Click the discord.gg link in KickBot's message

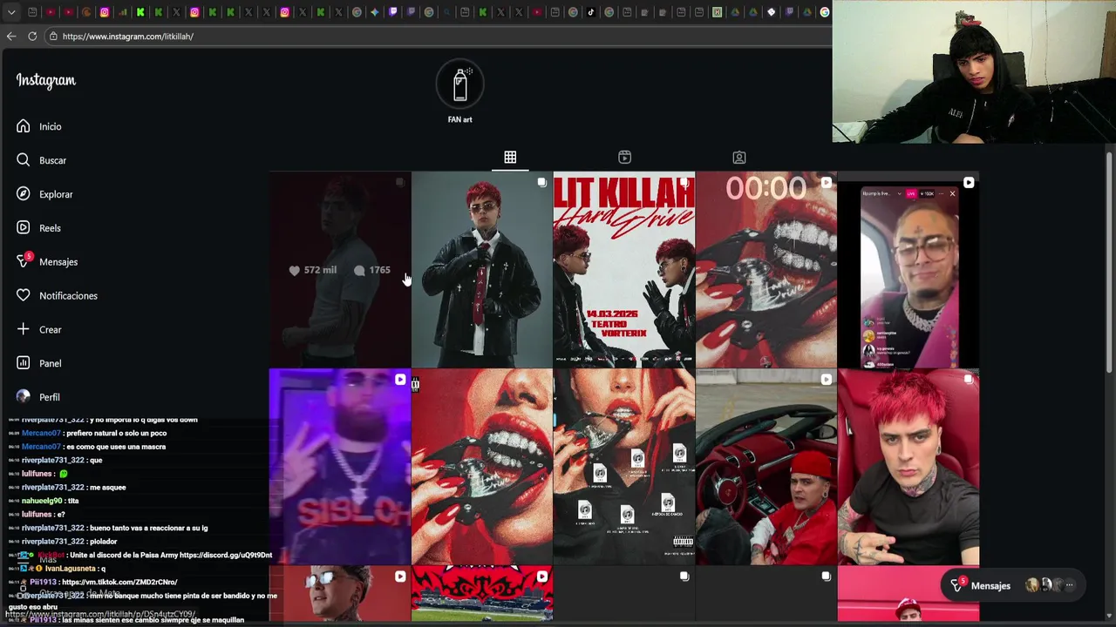point(226,555)
